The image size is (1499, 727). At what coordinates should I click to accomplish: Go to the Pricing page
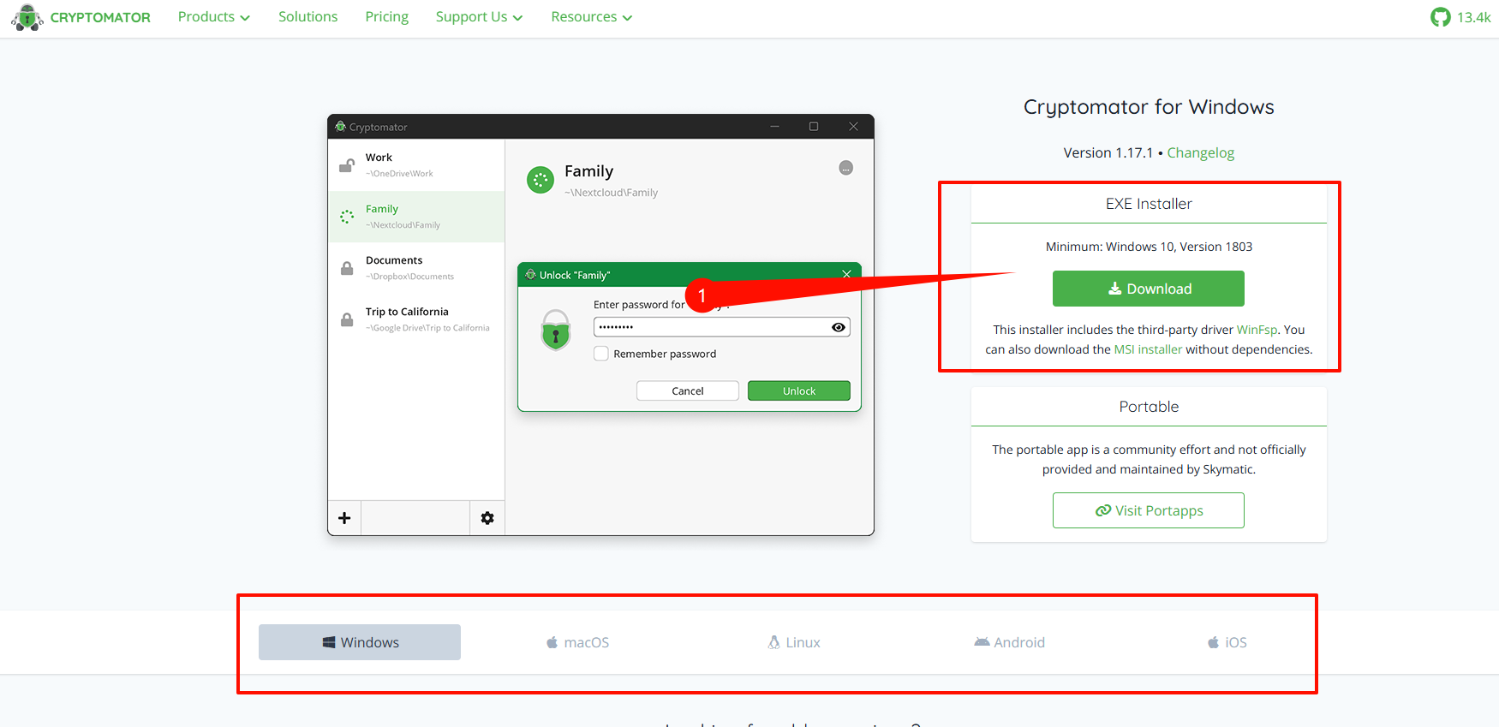point(386,17)
